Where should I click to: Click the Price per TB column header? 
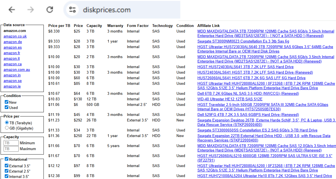59,26
